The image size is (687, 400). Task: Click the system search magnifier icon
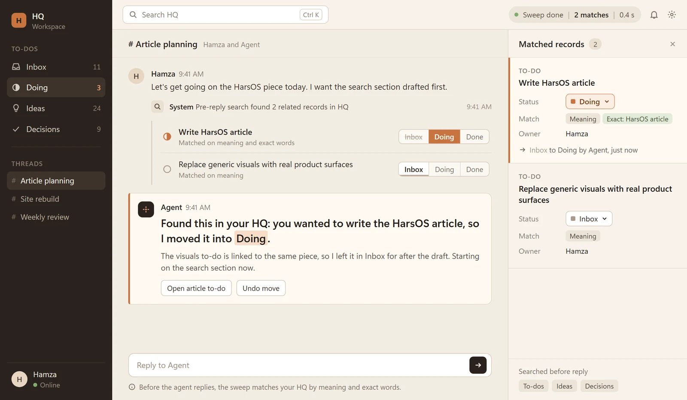point(158,107)
